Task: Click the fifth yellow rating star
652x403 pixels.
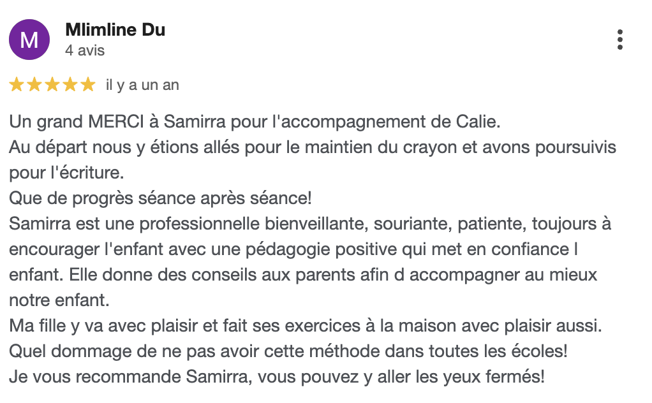Action: coord(88,85)
